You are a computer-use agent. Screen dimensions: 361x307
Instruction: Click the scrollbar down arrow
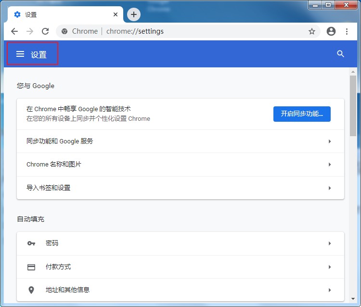pos(353,299)
